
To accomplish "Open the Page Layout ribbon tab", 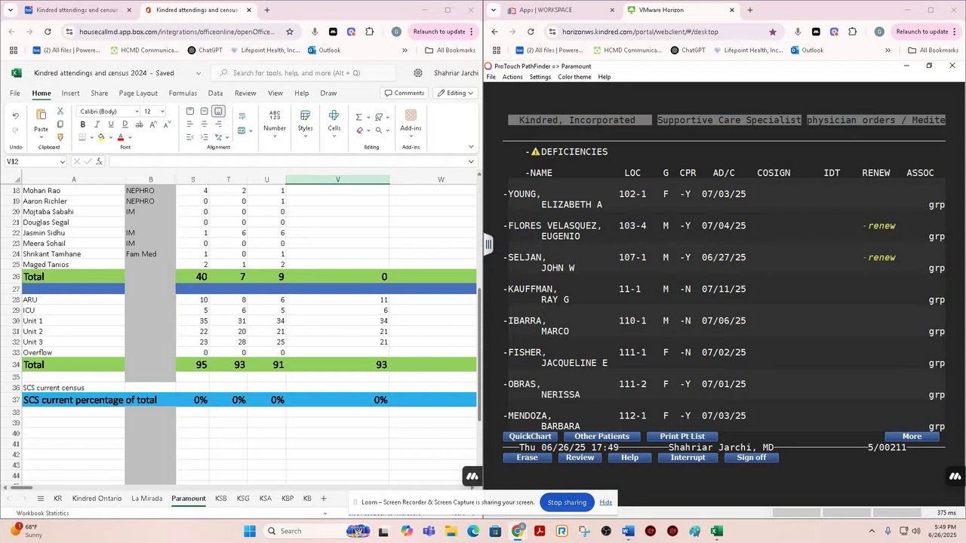I will click(138, 93).
